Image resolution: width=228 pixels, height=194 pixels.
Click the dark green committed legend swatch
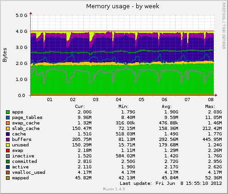point(8,162)
